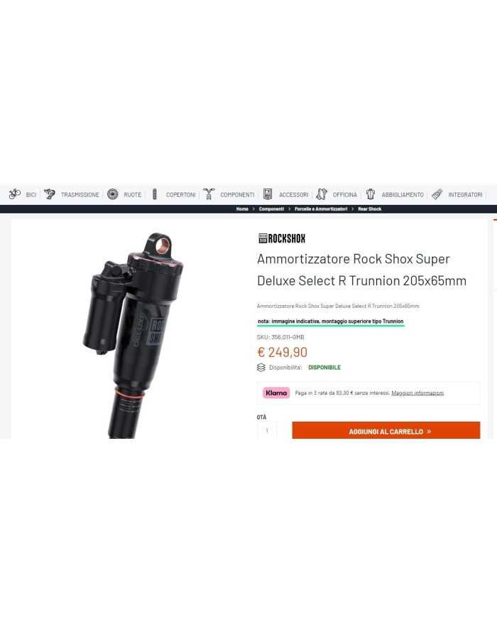This screenshot has width=497, height=618.
Task: Open Componenti breadcrumb link
Action: pyautogui.click(x=271, y=209)
